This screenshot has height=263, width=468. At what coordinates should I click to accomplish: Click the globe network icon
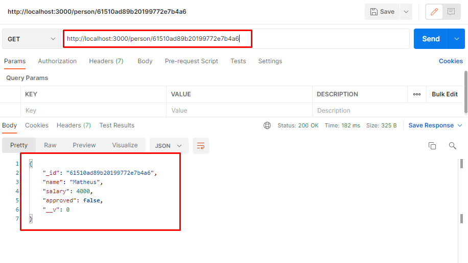(267, 125)
